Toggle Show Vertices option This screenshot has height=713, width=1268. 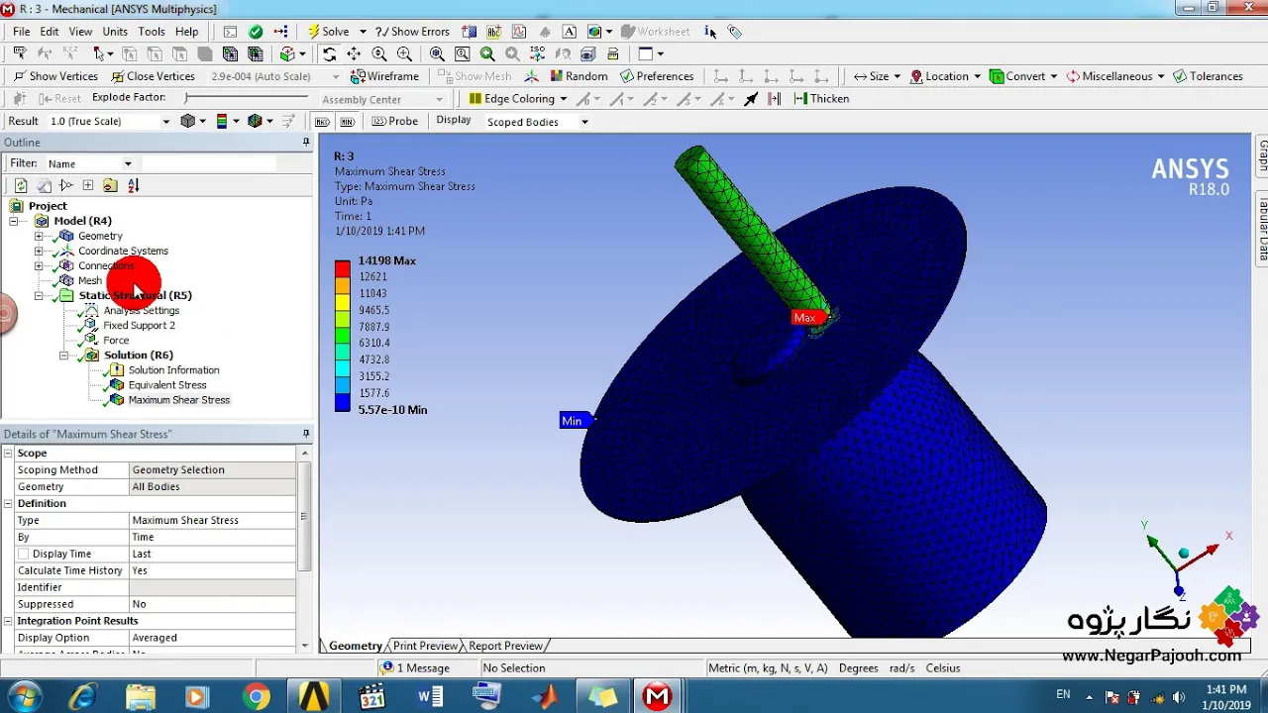coord(55,76)
